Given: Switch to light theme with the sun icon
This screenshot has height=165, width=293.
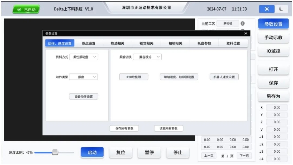Looking at the screenshot, I should click(x=267, y=9).
